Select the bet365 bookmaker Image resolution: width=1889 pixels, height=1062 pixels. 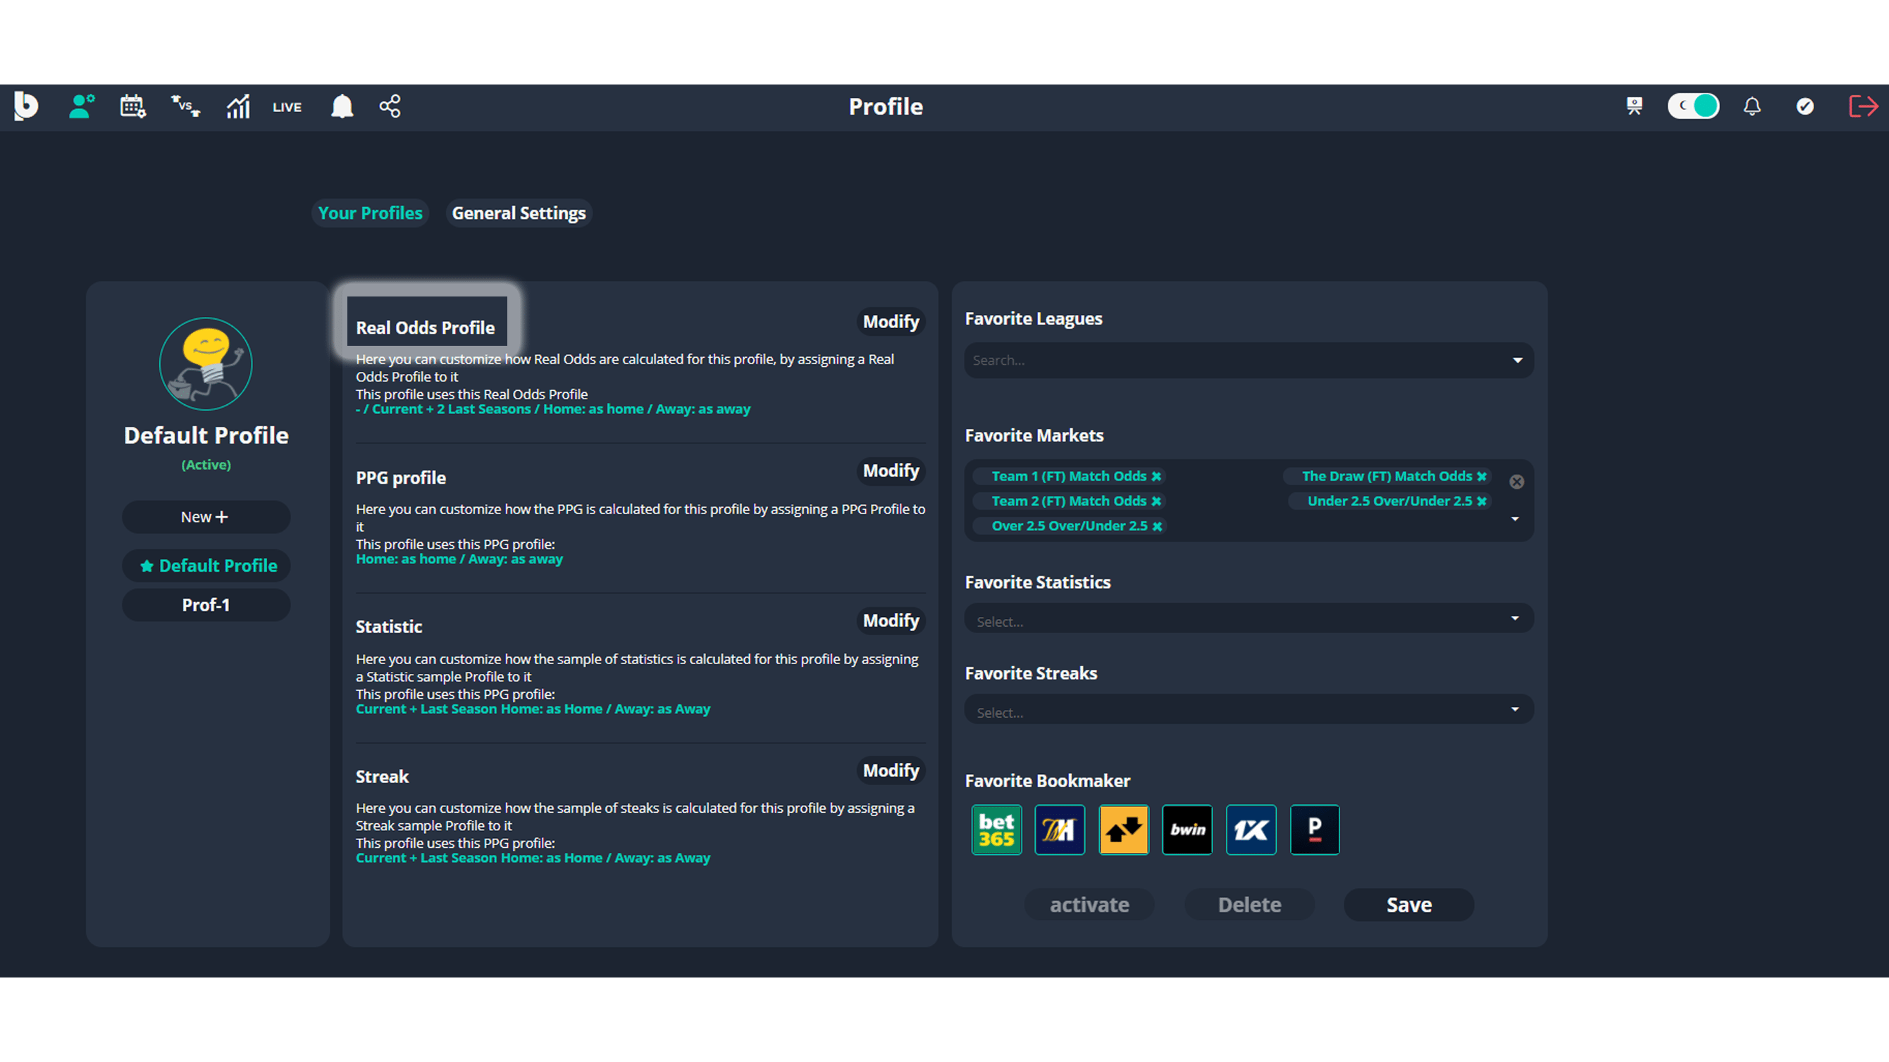pos(996,830)
